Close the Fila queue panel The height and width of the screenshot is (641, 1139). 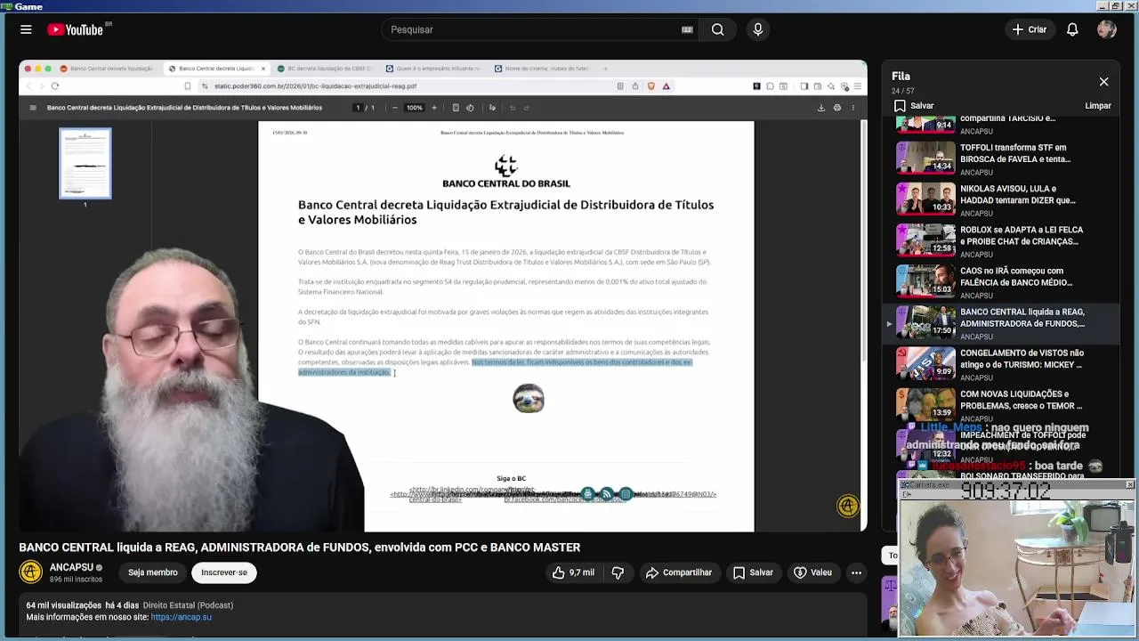click(x=1103, y=82)
